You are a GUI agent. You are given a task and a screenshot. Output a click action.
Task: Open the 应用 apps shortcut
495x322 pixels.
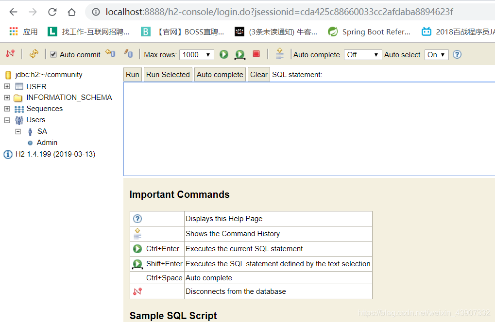23,32
